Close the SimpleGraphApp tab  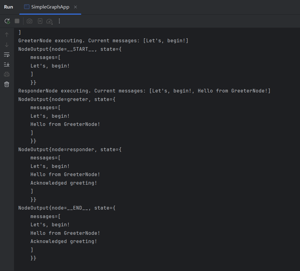point(75,7)
